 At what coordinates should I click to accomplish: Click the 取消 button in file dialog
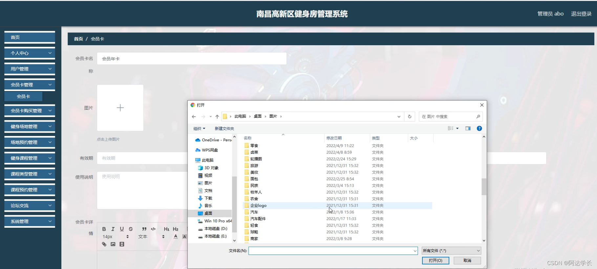click(467, 260)
